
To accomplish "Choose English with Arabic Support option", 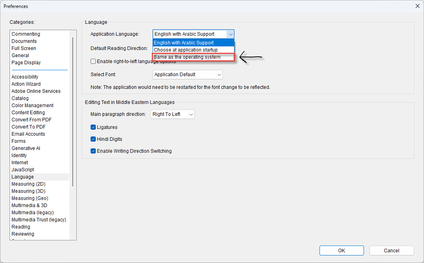I will point(194,43).
